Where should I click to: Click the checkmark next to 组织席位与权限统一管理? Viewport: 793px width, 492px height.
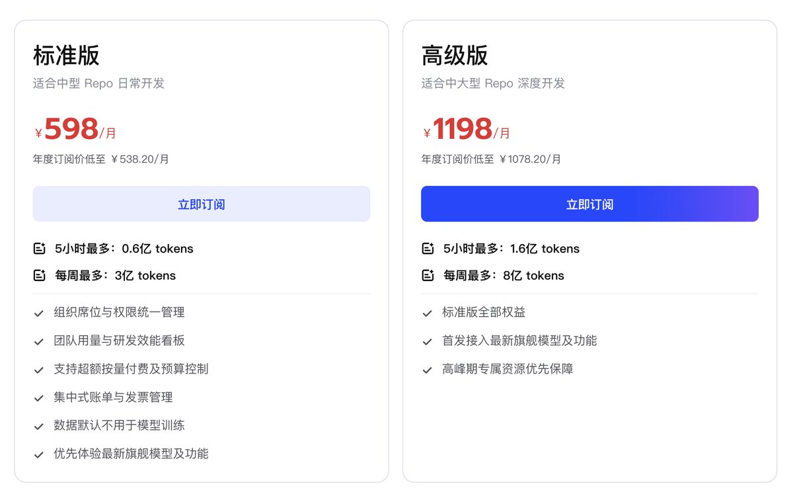coord(39,313)
